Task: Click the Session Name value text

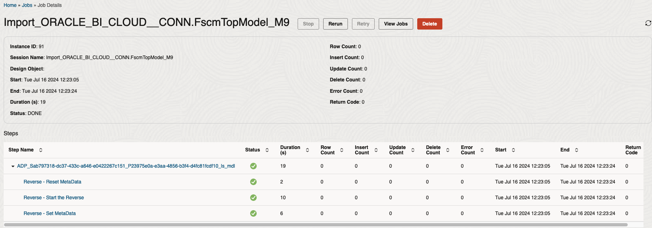Action: 109,58
